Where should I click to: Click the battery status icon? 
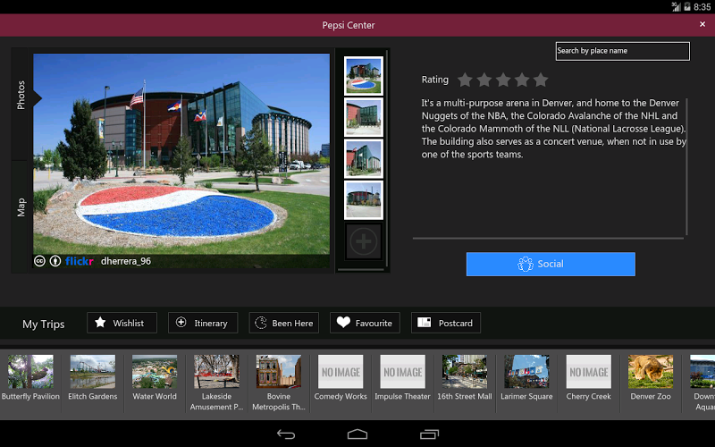pos(686,7)
